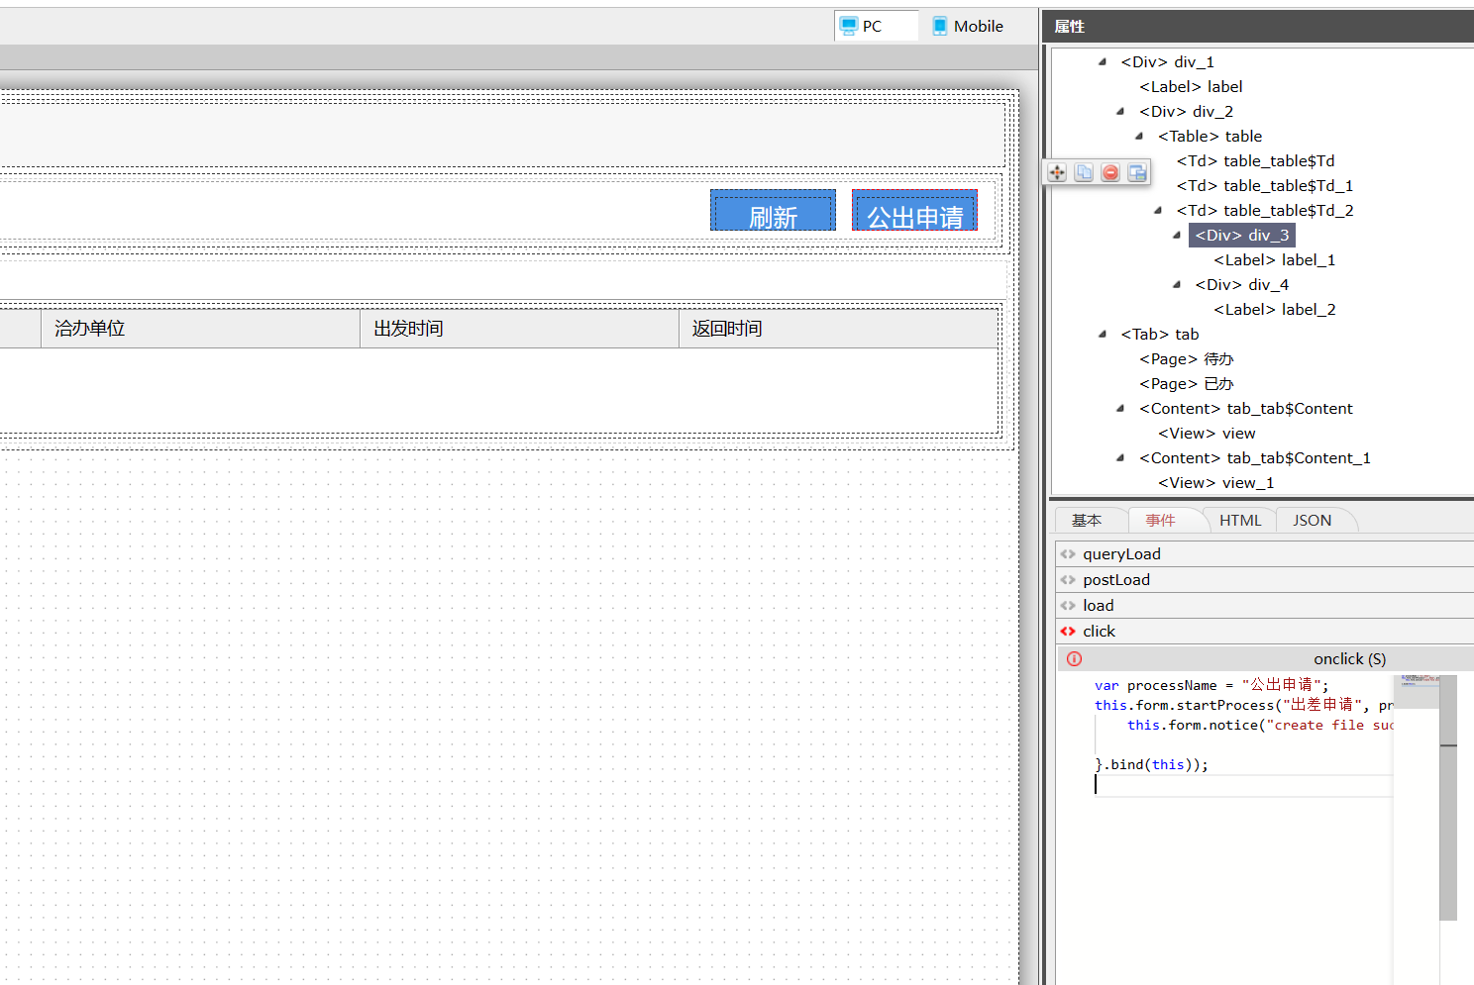Click the red code icon beside click event
This screenshot has width=1474, height=985.
(1068, 632)
